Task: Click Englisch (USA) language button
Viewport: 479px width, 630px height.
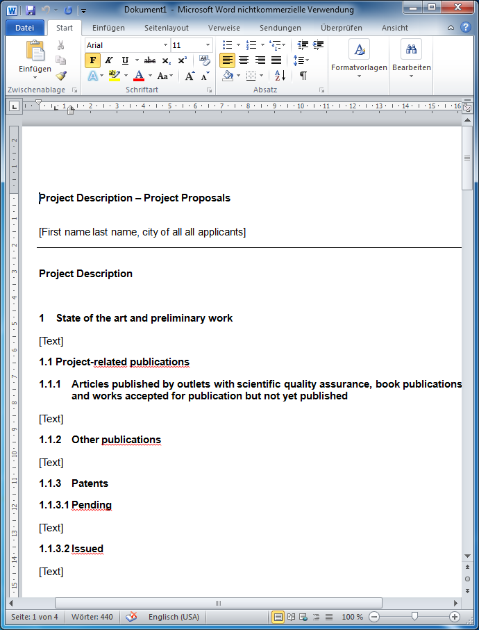Action: pos(174,617)
